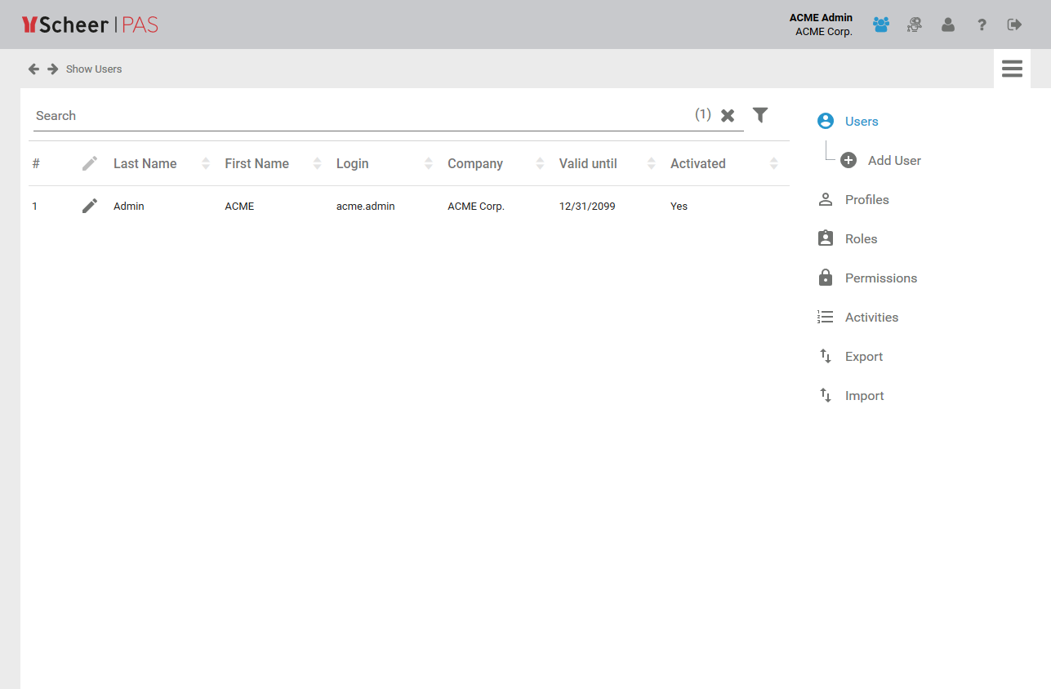Sort the Company column
Viewport: 1051px width, 689px height.
(539, 163)
